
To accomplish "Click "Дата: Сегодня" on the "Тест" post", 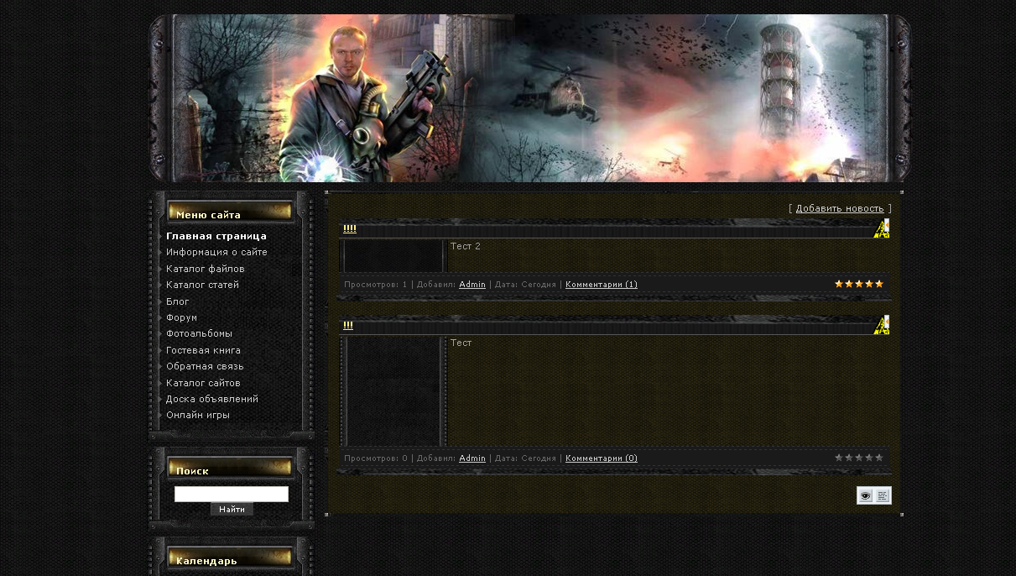I will click(x=525, y=458).
